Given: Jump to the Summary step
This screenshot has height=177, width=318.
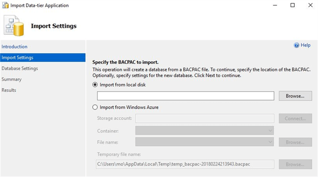Looking at the screenshot, I should tap(12, 79).
